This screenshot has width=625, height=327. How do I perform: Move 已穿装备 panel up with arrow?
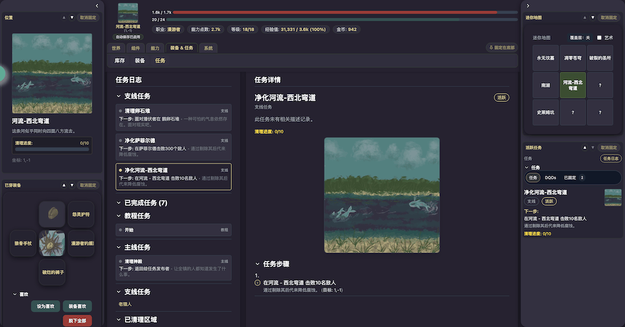64,185
